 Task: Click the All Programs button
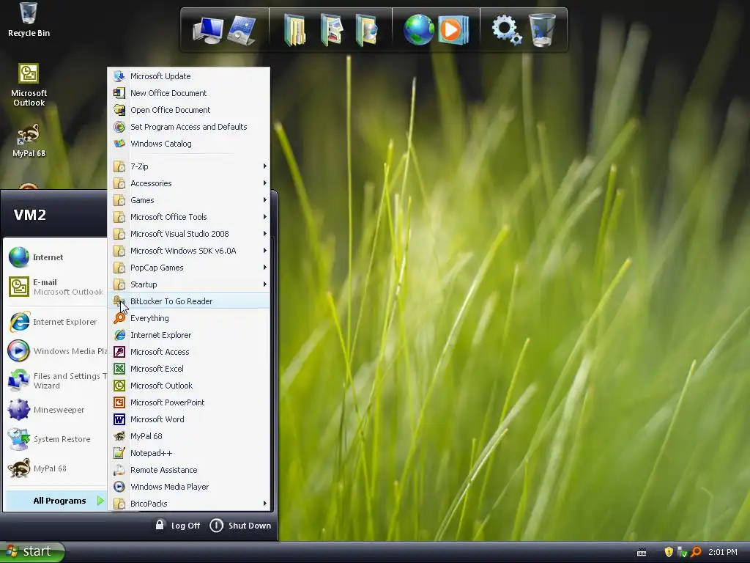[x=55, y=500]
